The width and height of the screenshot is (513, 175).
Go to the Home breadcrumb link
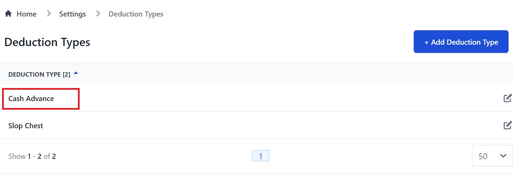27,14
